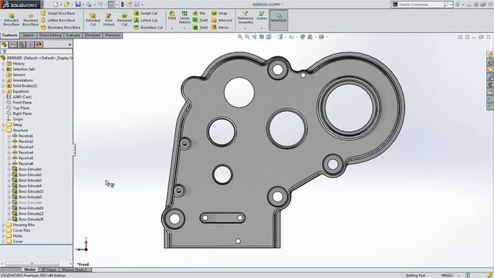Click the Save icon in the quick toolbar
This screenshot has height=278, width=494.
pyautogui.click(x=78, y=5)
